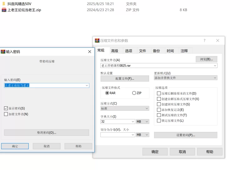The height and width of the screenshot is (170, 250).
Task: Click the WinRAR icon in 输入密码 title bar
Action: click(x=3, y=51)
